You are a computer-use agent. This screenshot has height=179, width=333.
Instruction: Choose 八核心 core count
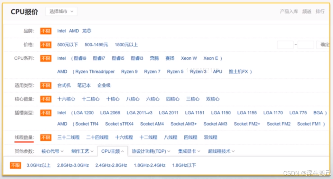point(133,99)
